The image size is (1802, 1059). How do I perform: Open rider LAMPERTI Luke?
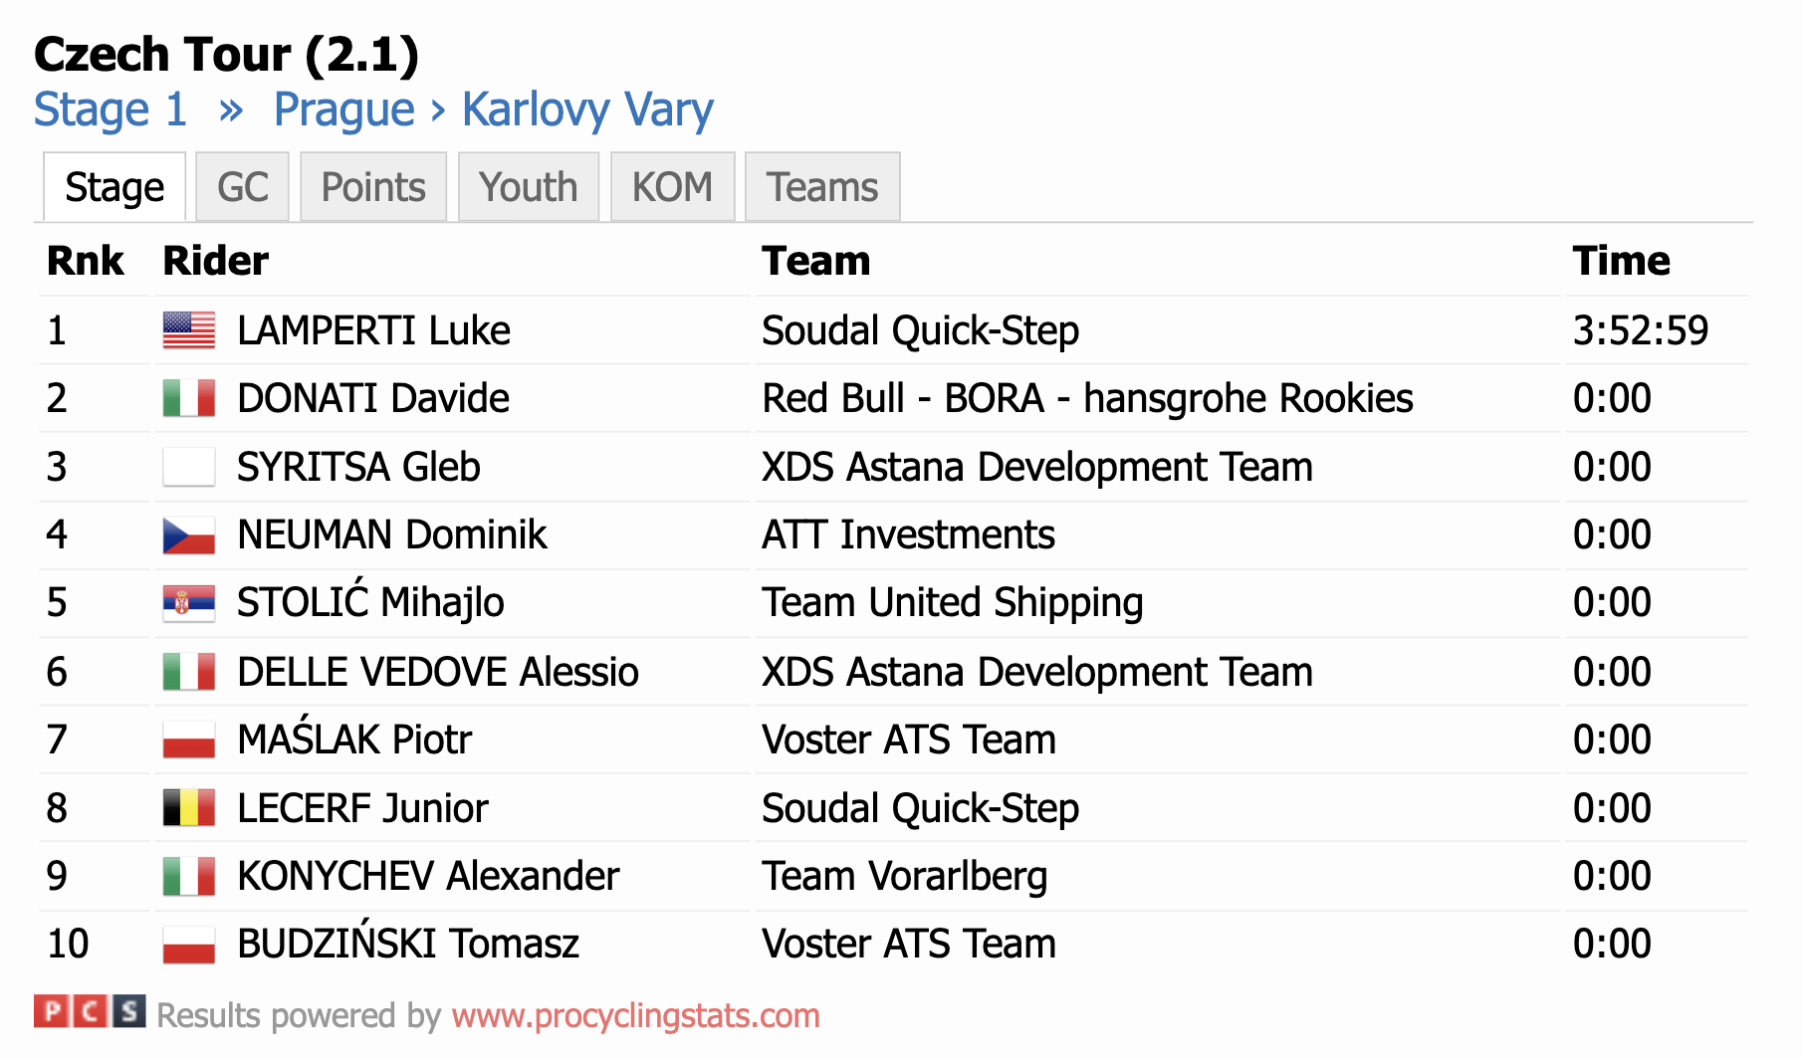coord(374,330)
